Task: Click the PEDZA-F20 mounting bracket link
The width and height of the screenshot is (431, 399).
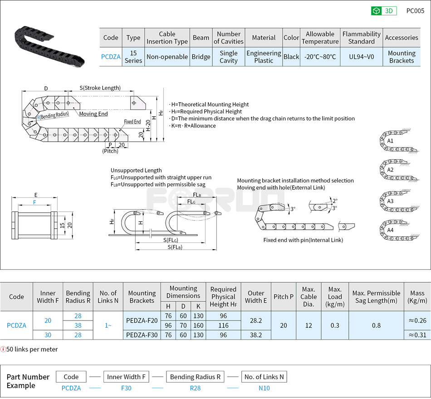Action: click(x=142, y=320)
